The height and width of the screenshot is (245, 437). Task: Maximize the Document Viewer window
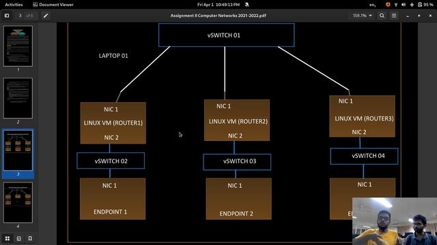coord(419,16)
